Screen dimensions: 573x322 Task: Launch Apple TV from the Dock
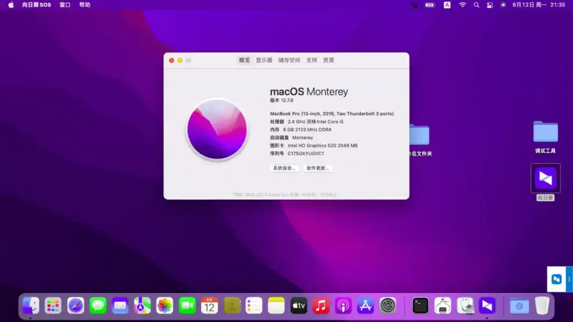(x=299, y=306)
